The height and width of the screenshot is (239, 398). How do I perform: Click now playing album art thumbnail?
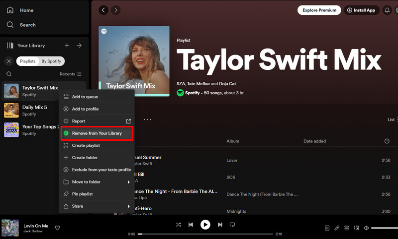click(x=10, y=228)
